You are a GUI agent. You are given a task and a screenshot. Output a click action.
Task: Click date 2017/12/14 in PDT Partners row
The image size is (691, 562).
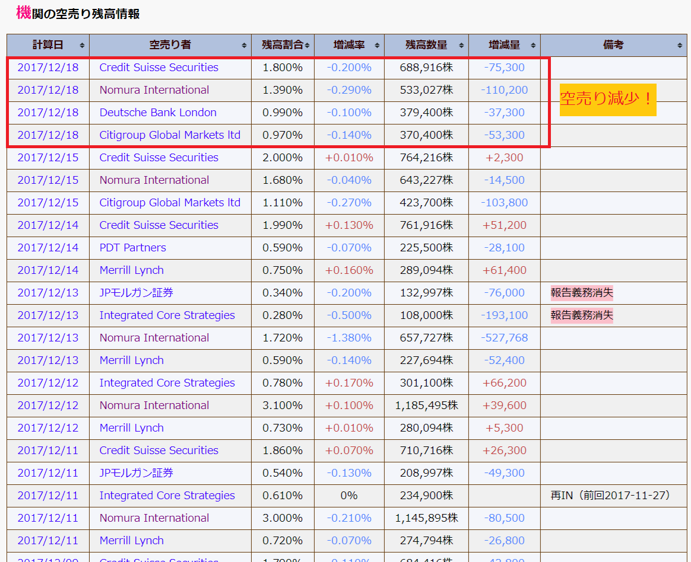(x=48, y=247)
